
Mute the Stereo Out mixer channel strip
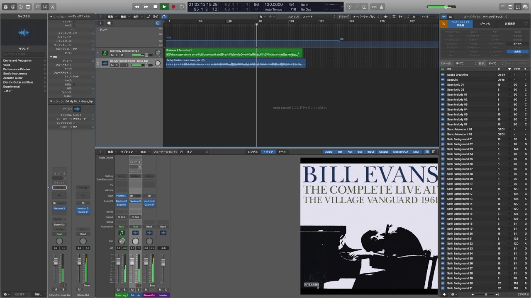pyautogui.click(x=146, y=290)
